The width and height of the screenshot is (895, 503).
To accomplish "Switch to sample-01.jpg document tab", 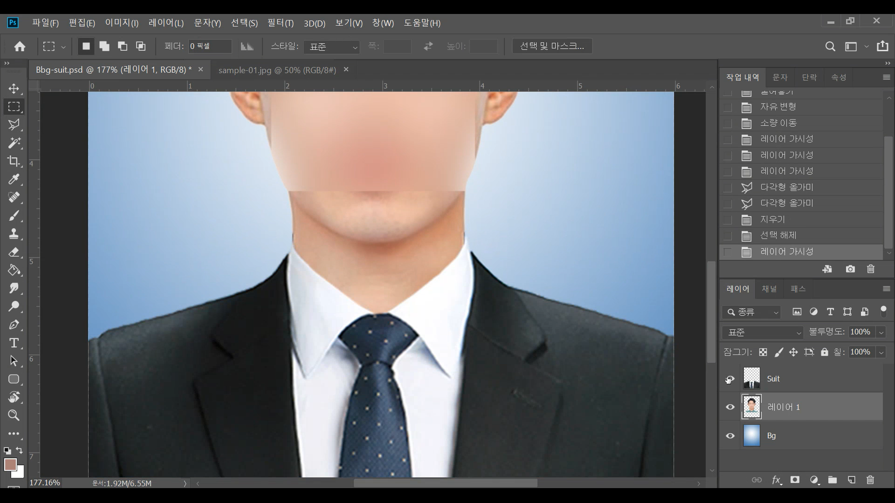I will point(277,70).
